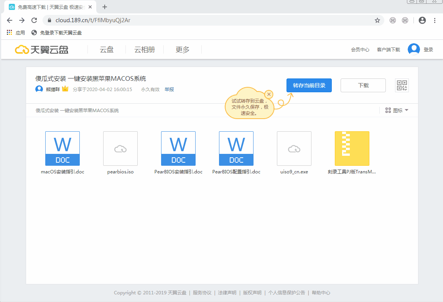Click the pearbios.iso file name
Screen dimensions: 443x302
pyautogui.click(x=120, y=172)
